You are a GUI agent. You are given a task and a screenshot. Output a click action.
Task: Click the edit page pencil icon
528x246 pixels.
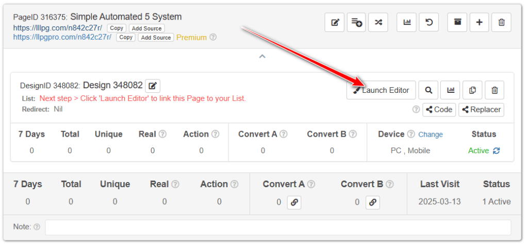click(x=334, y=23)
